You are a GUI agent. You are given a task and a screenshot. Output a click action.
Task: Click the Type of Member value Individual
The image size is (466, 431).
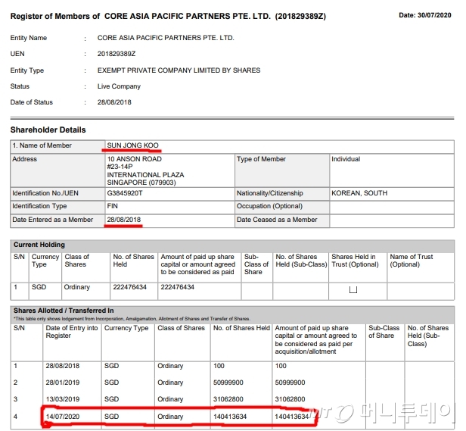[x=346, y=159]
